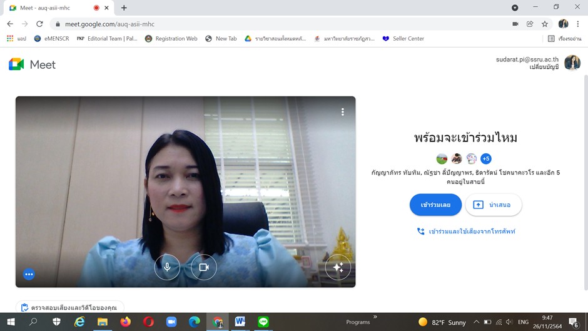Join and use phone for audio link

(466, 232)
